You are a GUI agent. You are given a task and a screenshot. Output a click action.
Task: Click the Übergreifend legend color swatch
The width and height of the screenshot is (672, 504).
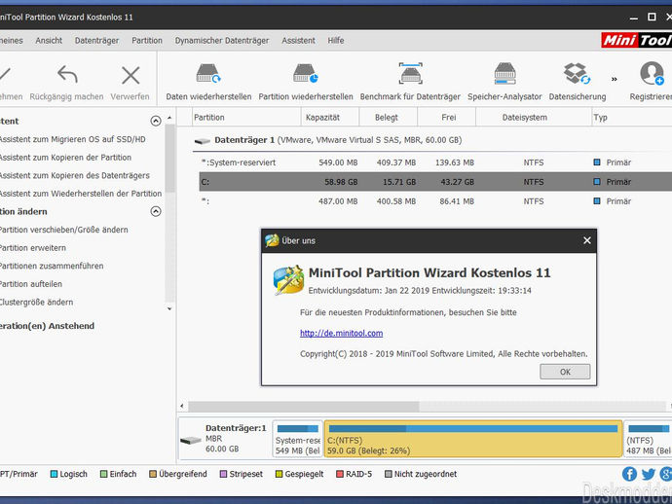click(x=153, y=474)
